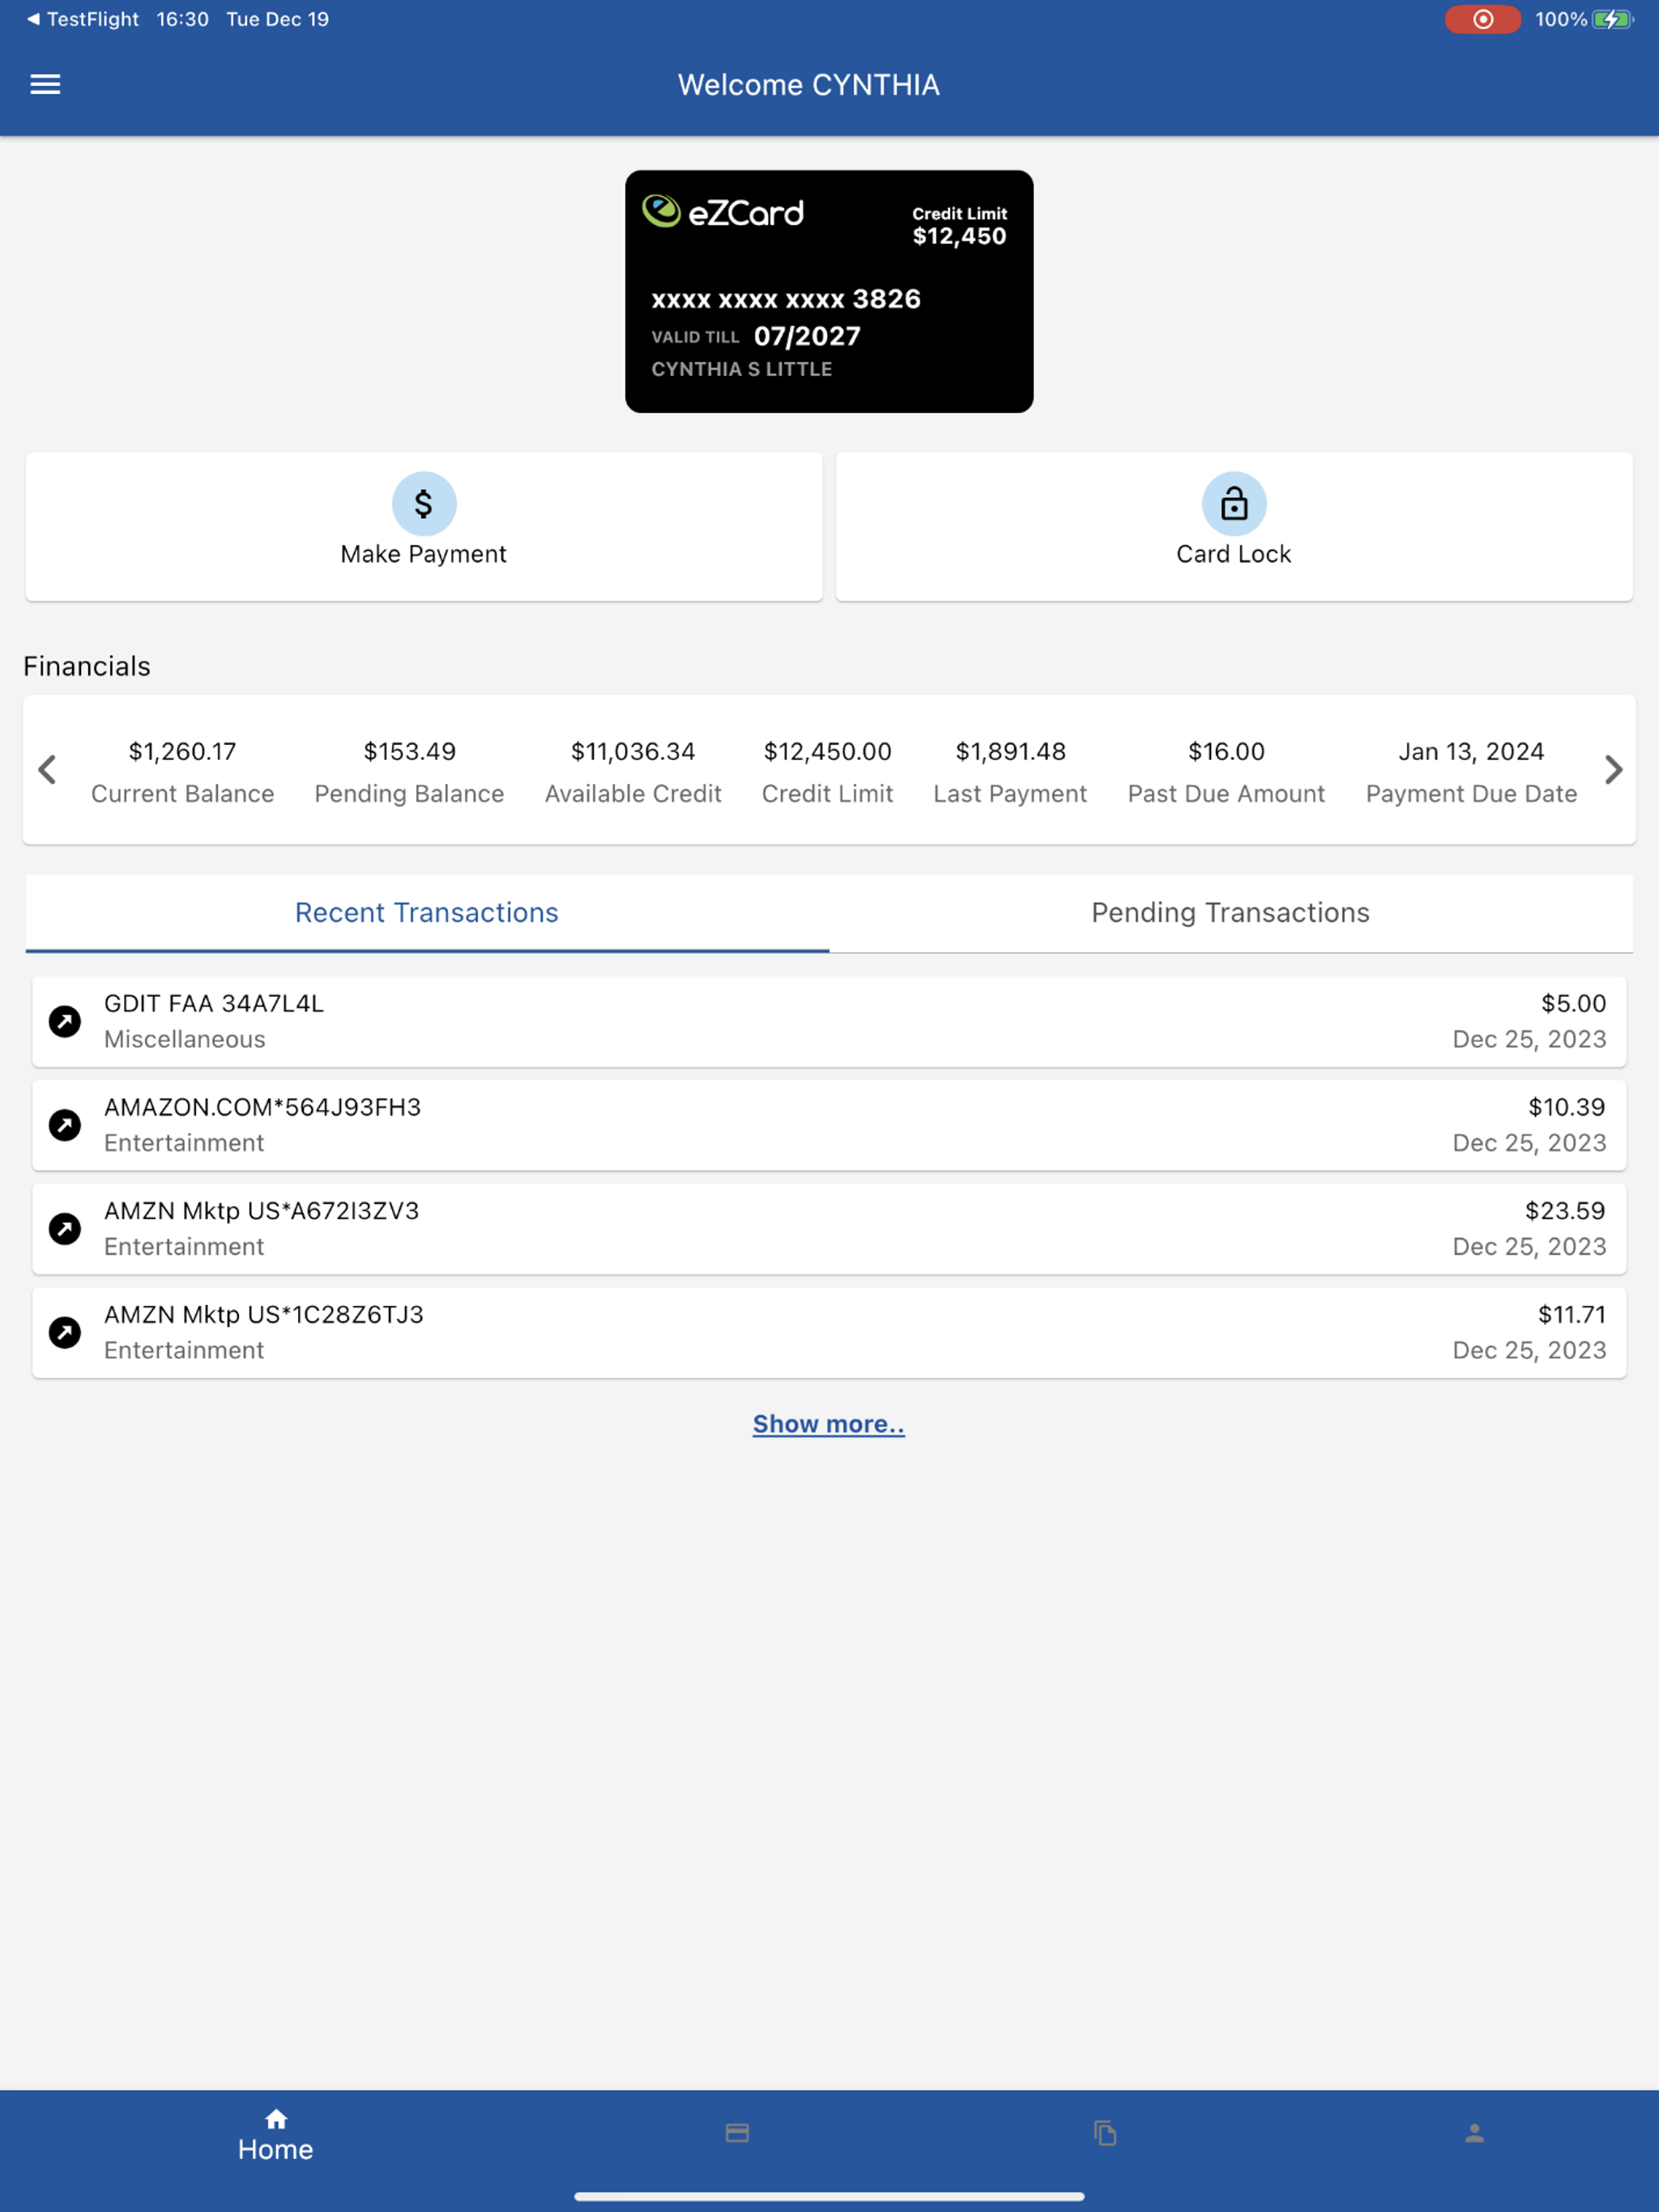The width and height of the screenshot is (1659, 2212).
Task: Click the Welcome CYNTHIA header title
Action: pyautogui.click(x=808, y=85)
